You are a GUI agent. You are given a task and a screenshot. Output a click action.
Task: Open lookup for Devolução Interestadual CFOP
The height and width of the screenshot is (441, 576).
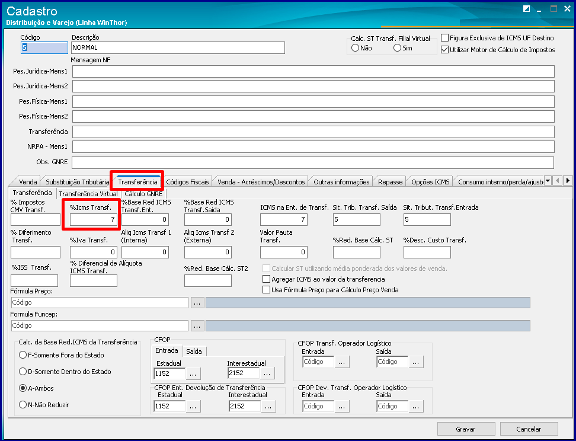click(x=268, y=406)
